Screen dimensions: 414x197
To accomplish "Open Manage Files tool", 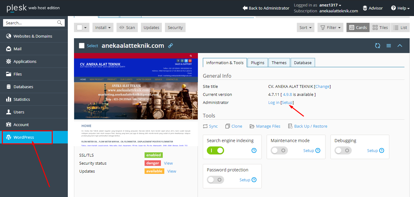I will pyautogui.click(x=265, y=126).
